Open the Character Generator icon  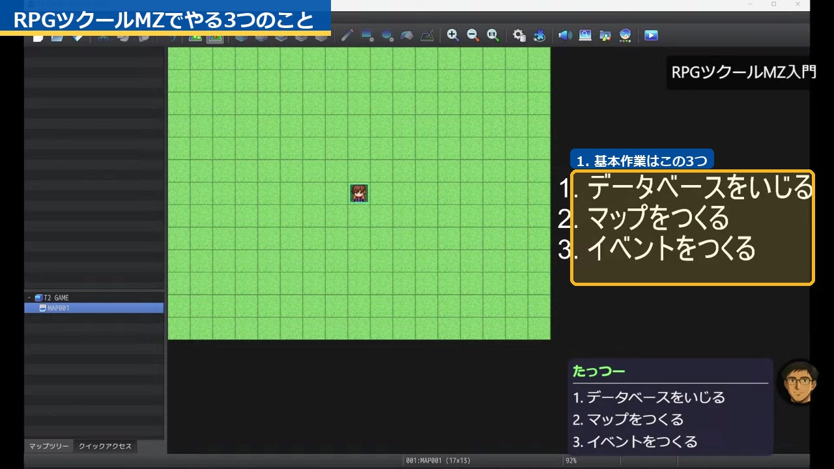click(625, 36)
